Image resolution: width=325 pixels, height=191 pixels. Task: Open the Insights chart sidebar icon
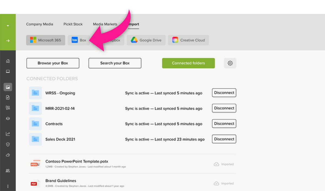[8, 134]
